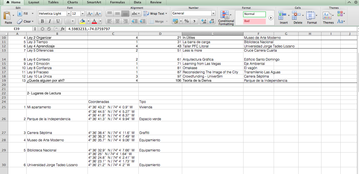Open the Helvetica Light font name dropdown
The width and height of the screenshot is (359, 174).
(x=68, y=14)
